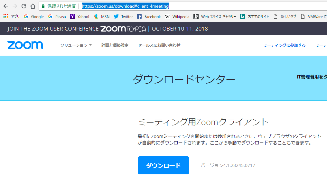
Task: Open the MSN bookmark
Action: (102, 16)
